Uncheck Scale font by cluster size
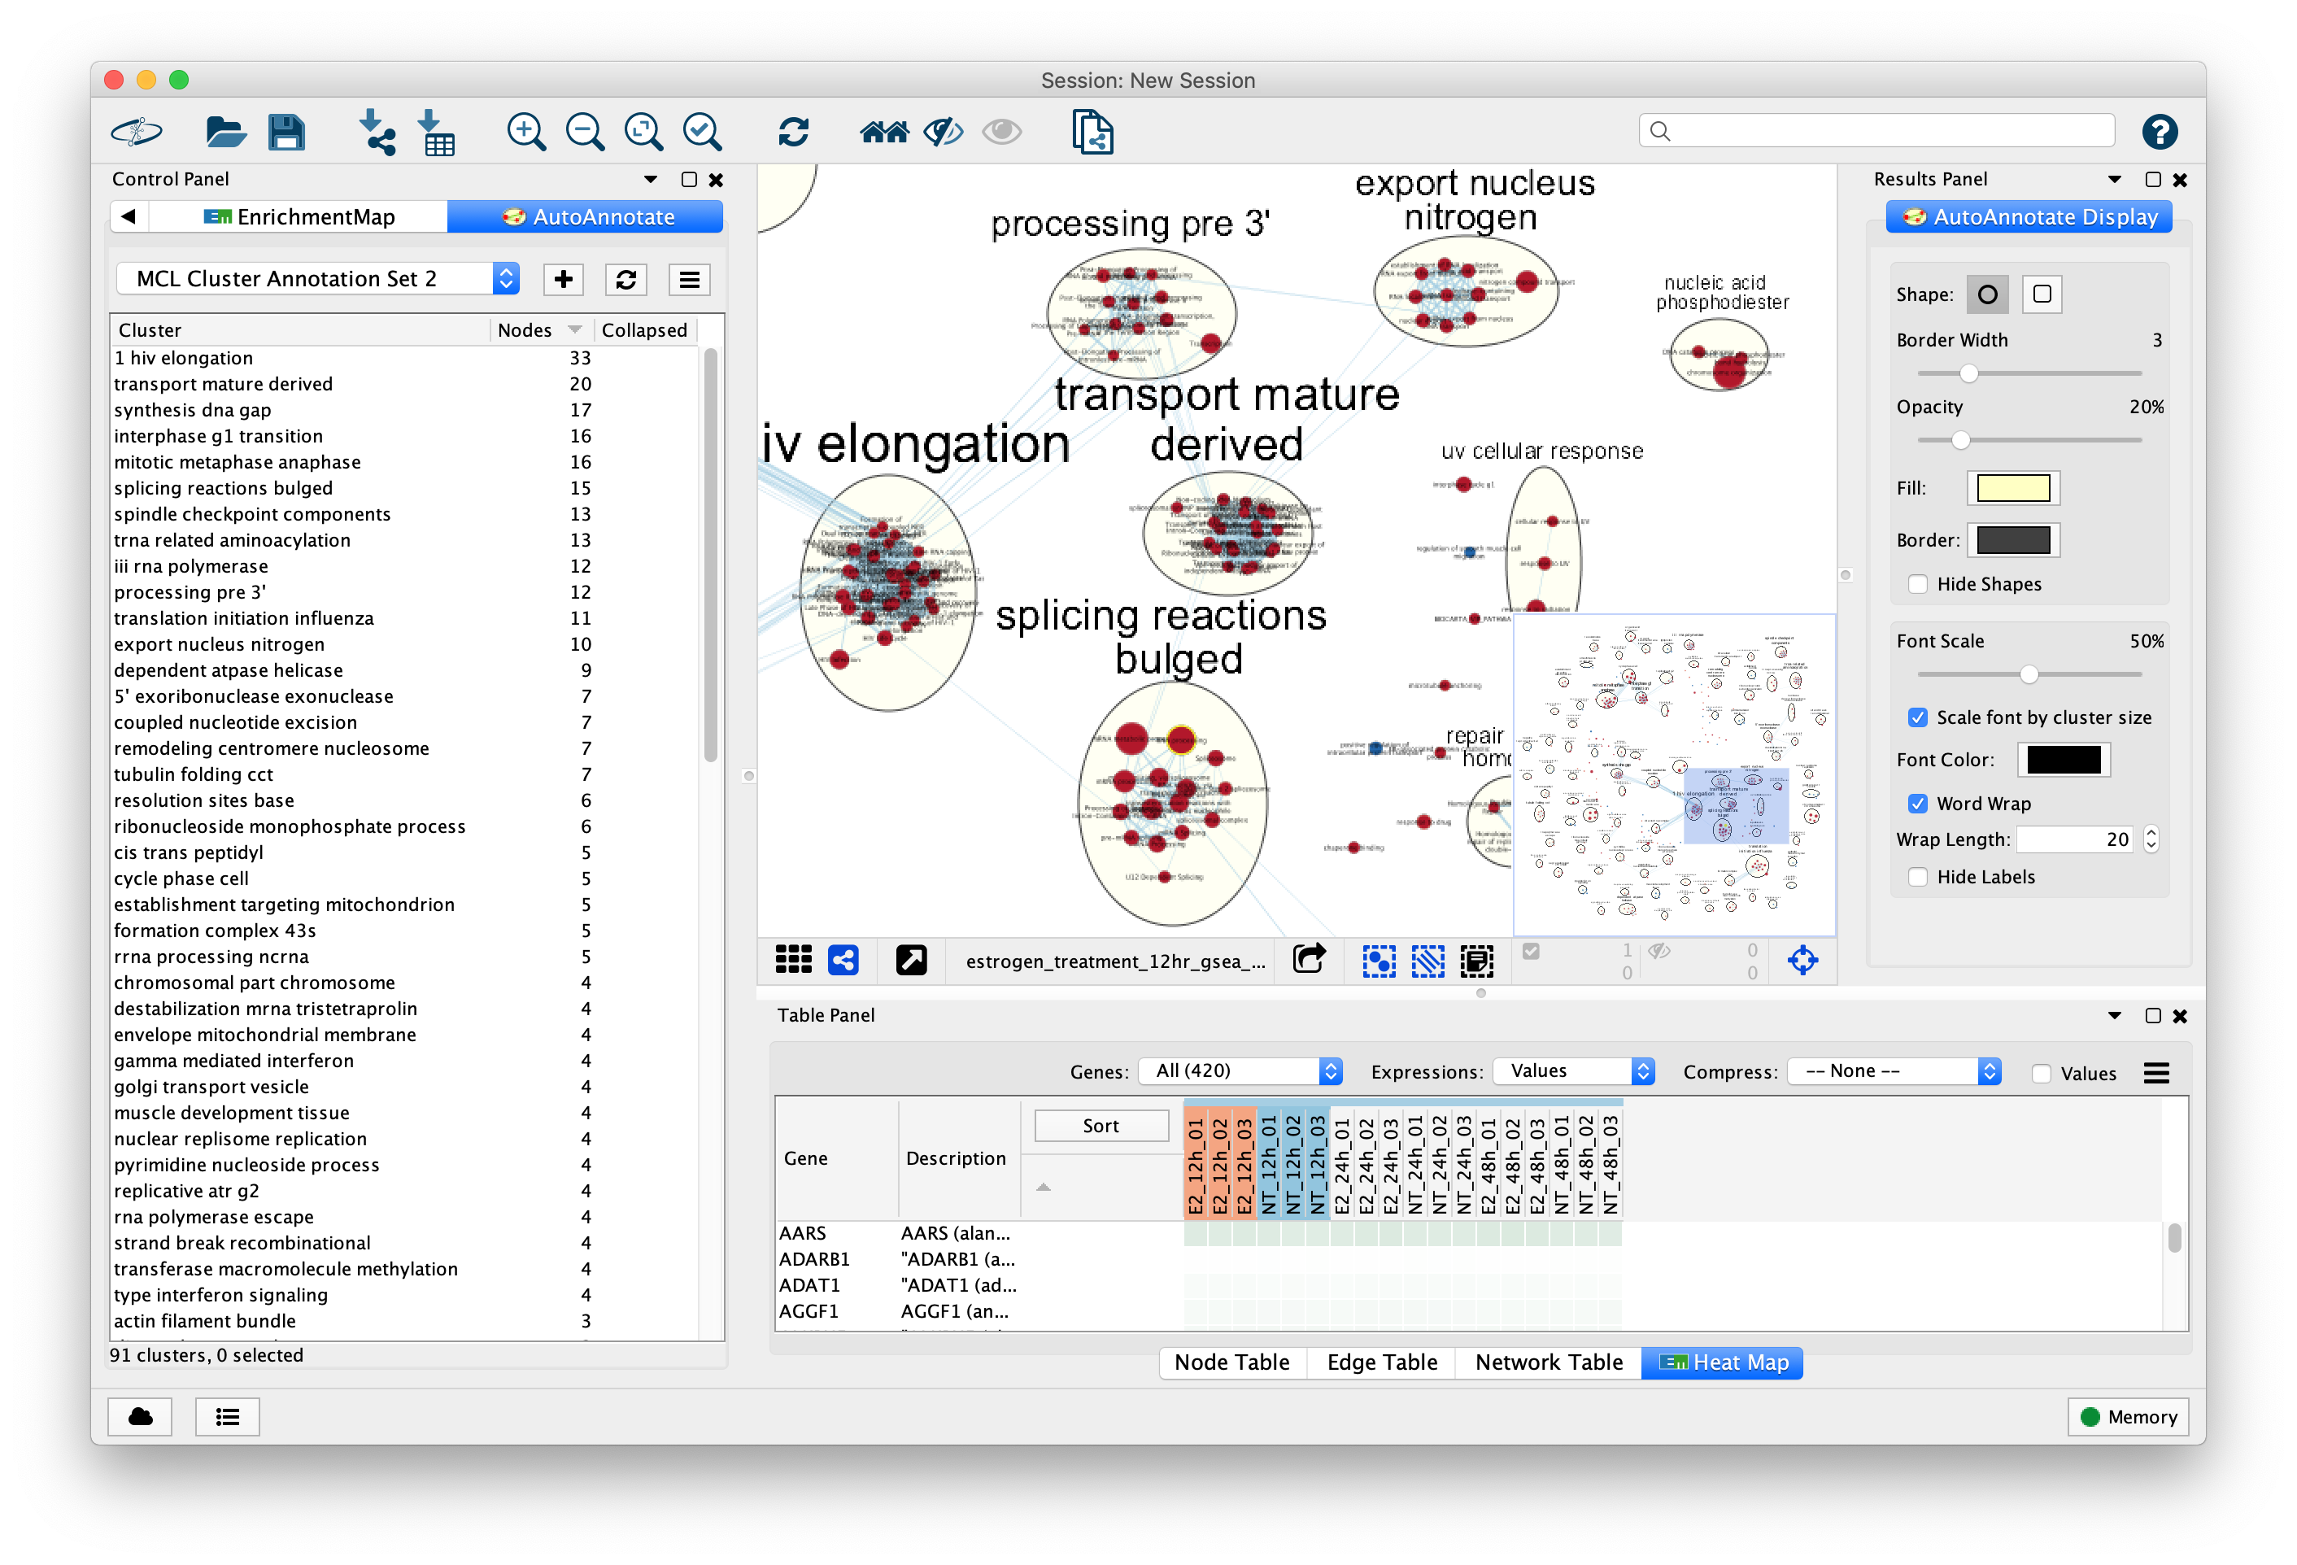 (1917, 717)
